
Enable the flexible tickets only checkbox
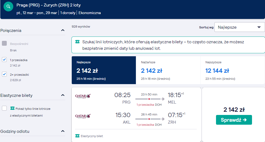pyautogui.click(x=4, y=108)
